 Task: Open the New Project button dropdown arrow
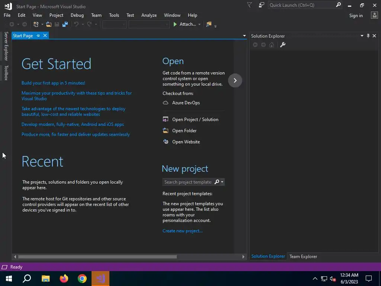[42, 24]
